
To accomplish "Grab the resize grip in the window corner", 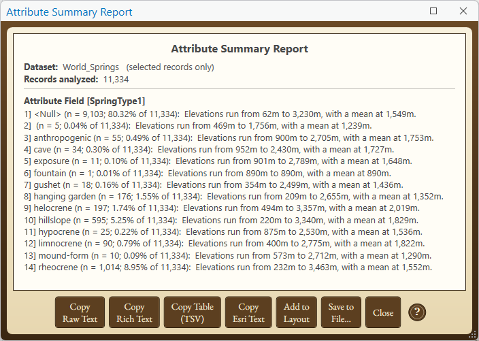I will click(x=473, y=335).
